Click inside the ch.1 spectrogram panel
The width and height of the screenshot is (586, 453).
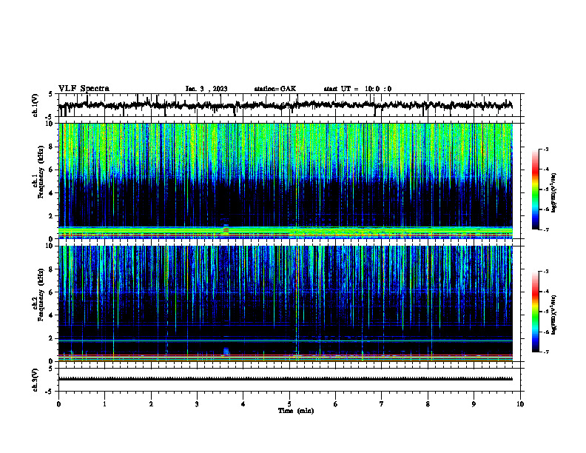click(286, 181)
